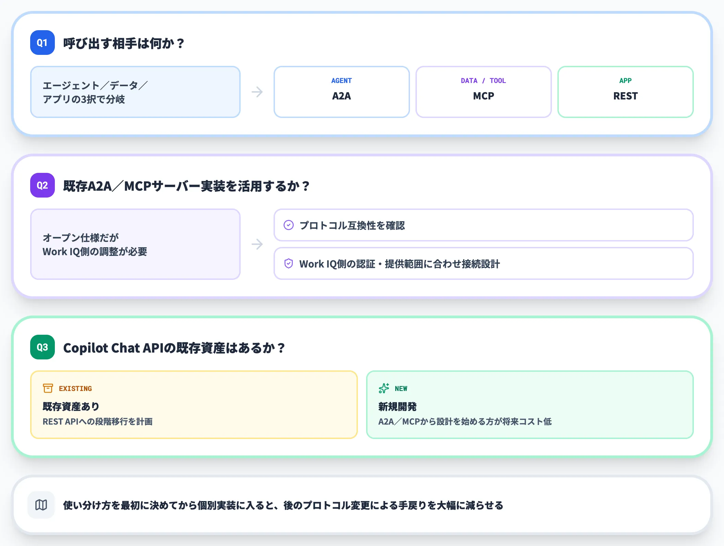Choose the 新規開発 NEW card

pyautogui.click(x=530, y=405)
